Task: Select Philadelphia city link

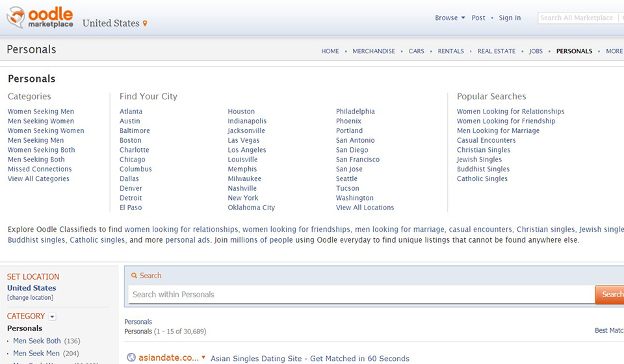Action: [356, 111]
